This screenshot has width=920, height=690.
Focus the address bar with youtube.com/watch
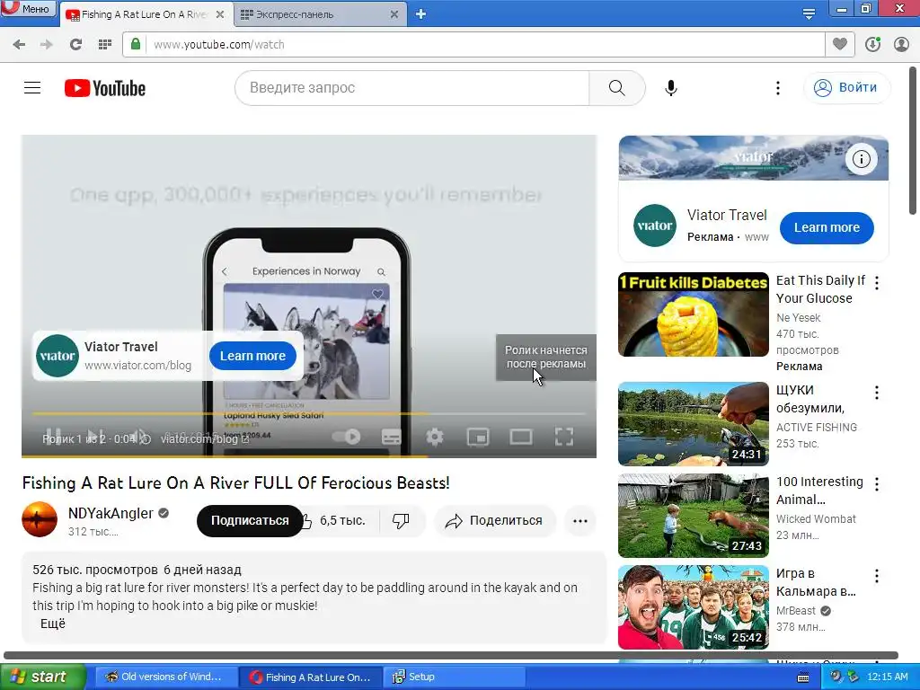point(473,45)
